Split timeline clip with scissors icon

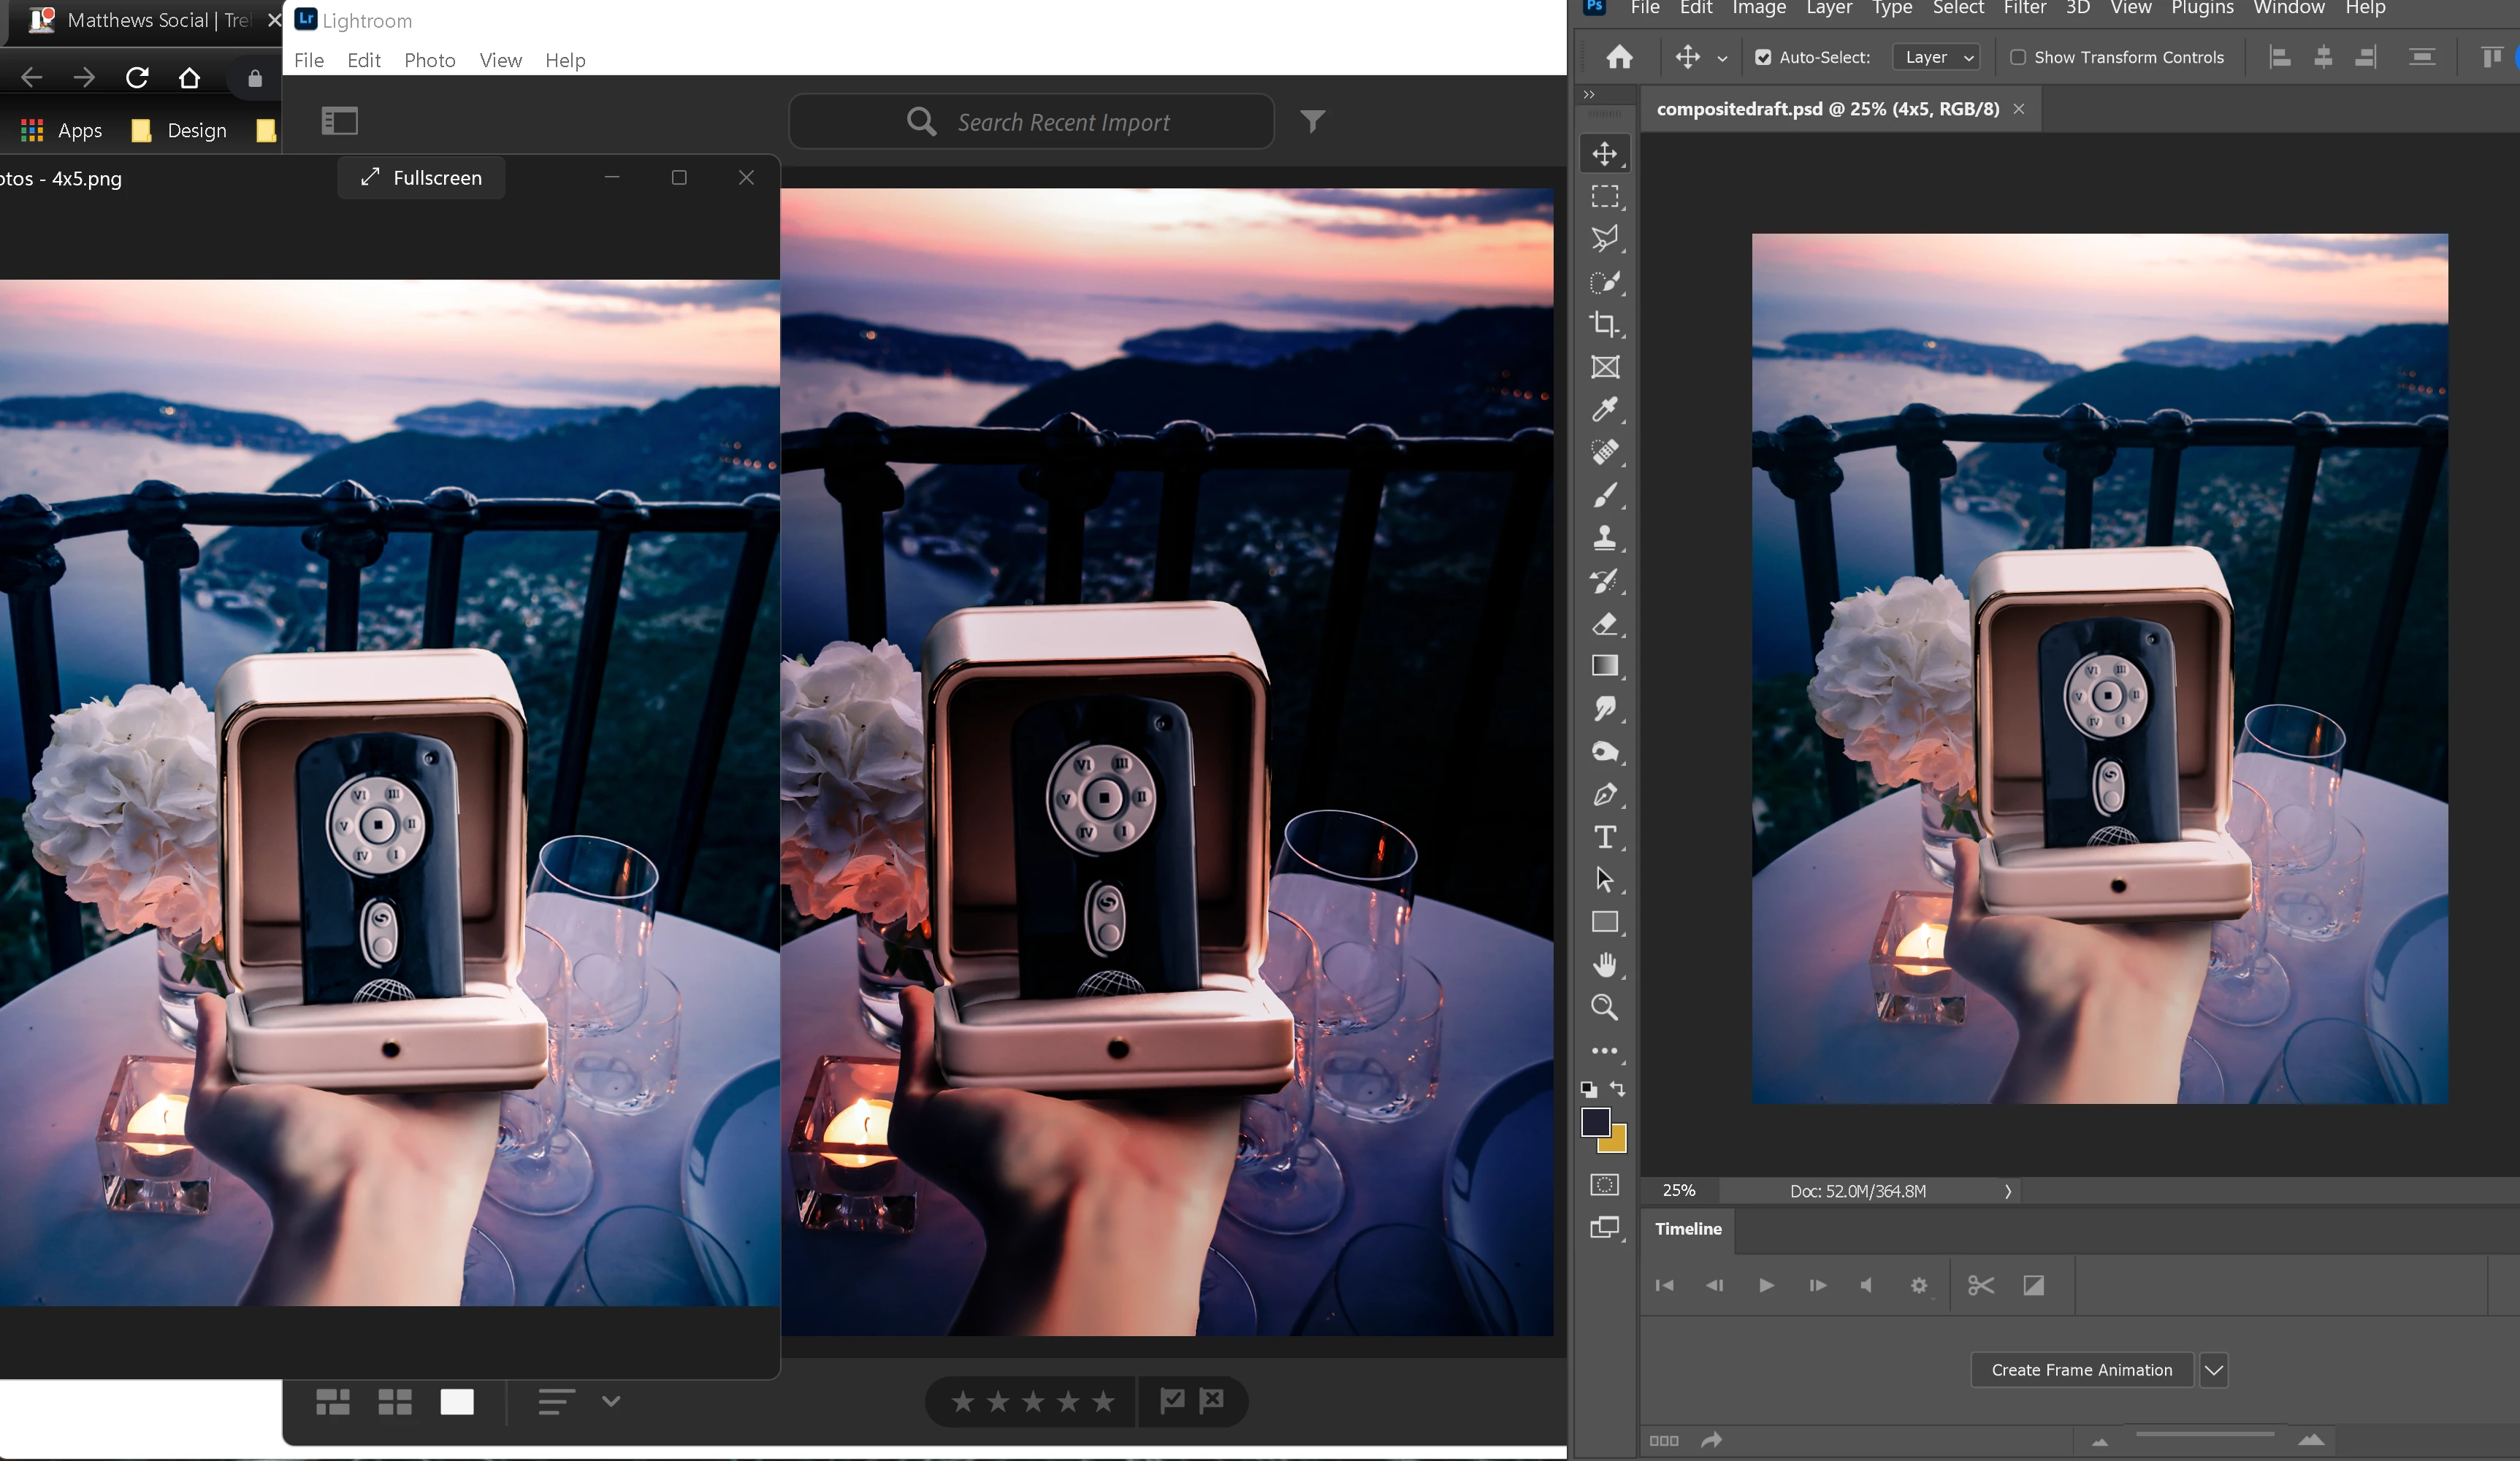[1980, 1285]
